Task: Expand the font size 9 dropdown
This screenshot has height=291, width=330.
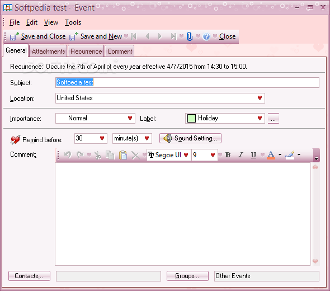Action: point(213,155)
